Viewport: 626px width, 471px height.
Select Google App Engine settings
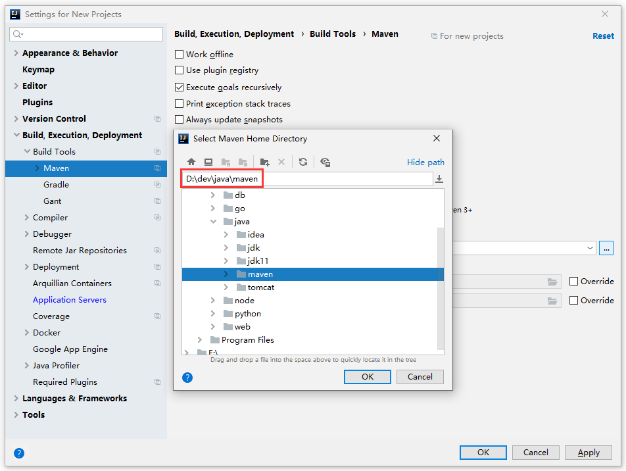tap(70, 349)
